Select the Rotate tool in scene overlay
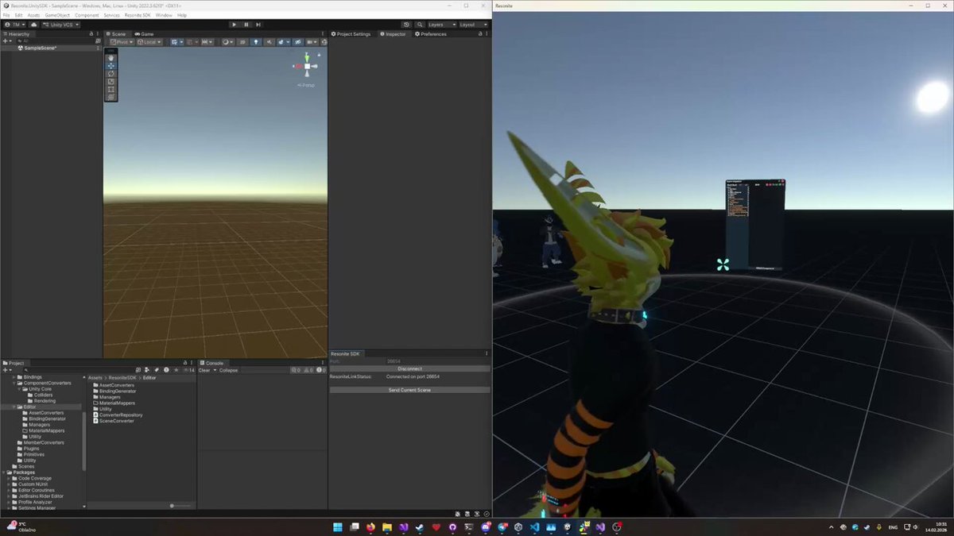Image resolution: width=954 pixels, height=536 pixels. click(111, 74)
